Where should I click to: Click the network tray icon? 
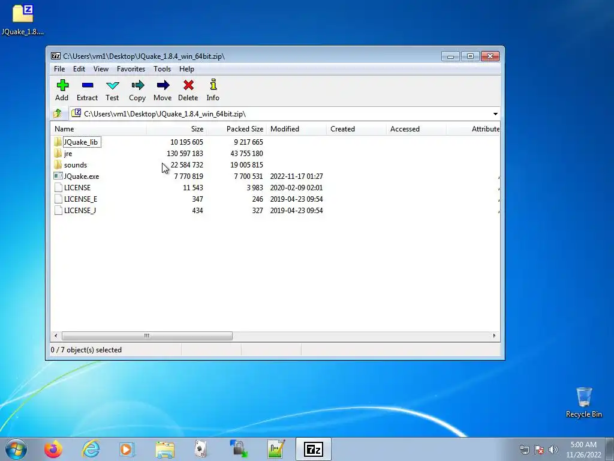point(524,450)
